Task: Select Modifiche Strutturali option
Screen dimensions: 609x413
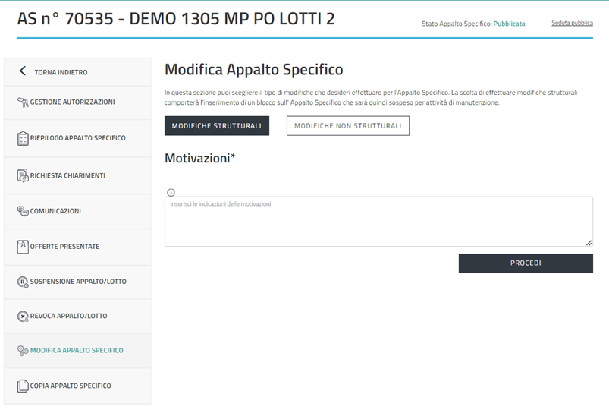Action: click(x=217, y=126)
